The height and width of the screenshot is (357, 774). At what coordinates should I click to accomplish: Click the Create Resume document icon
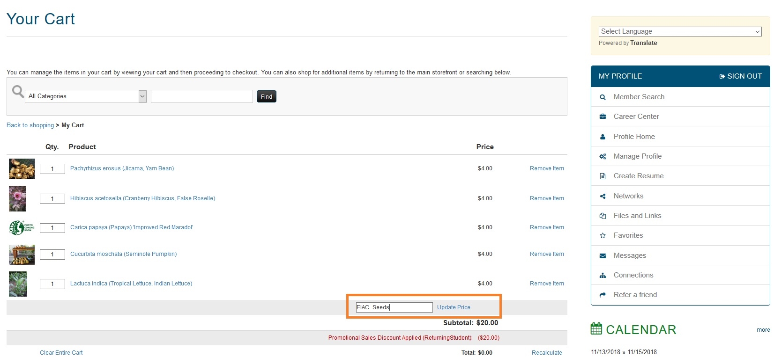(x=603, y=176)
